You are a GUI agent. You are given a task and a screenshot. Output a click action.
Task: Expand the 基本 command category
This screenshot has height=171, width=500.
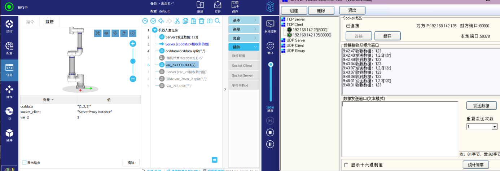coord(244,20)
